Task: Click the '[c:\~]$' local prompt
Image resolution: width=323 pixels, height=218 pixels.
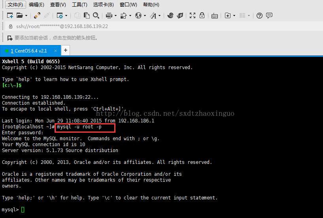Action: [12, 85]
